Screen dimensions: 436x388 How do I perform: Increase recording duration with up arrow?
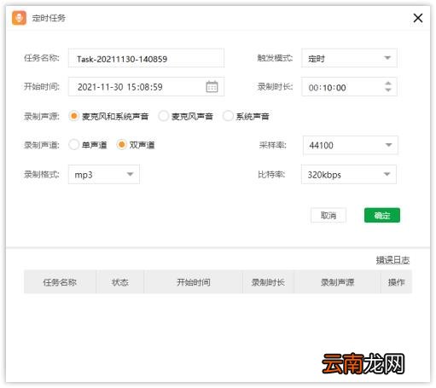[x=388, y=84]
